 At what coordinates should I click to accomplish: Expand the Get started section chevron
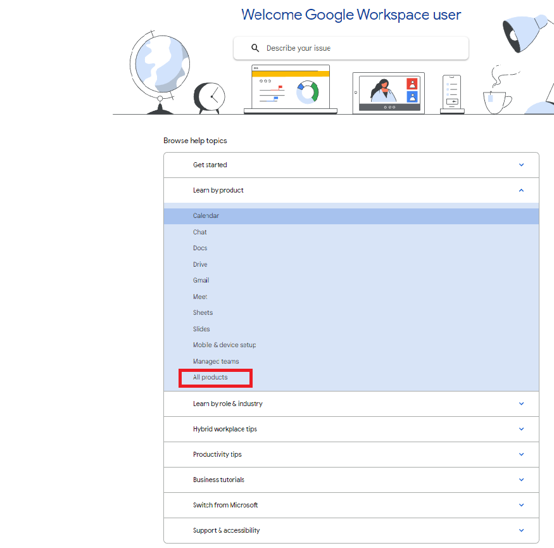(x=521, y=165)
